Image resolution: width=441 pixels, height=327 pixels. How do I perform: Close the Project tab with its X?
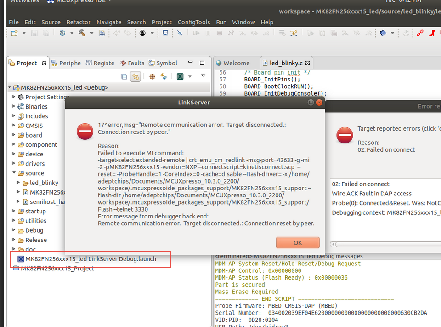tap(44, 63)
